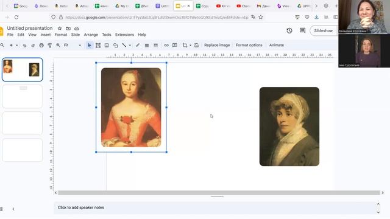Open the mask image dropdown arrow
Viewport: 390px width, 219px height.
pos(190,45)
